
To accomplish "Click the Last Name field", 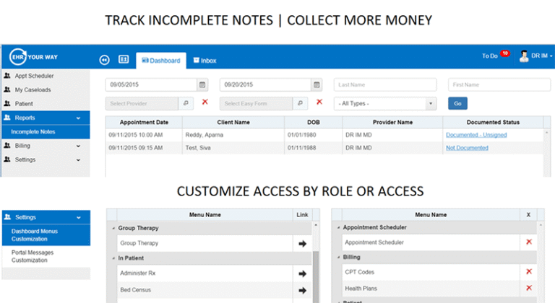I will point(385,84).
